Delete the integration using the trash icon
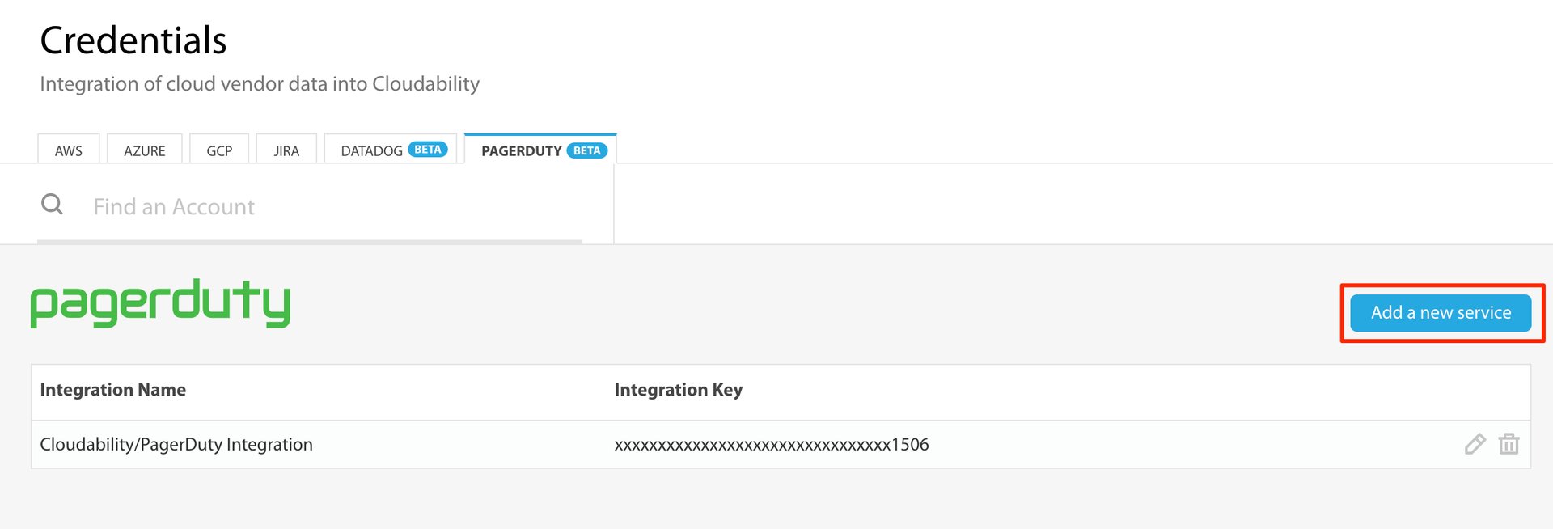The width and height of the screenshot is (1553, 529). 1509,444
